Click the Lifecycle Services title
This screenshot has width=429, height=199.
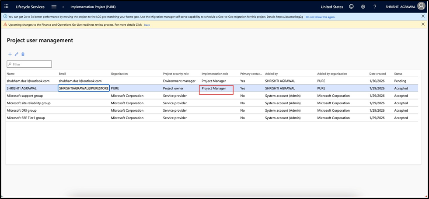pos(30,7)
